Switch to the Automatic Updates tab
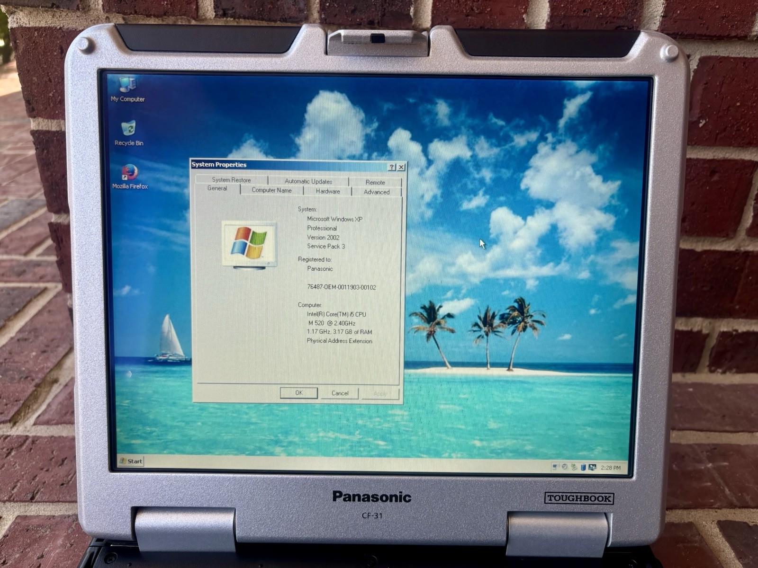Screen dimensions: 758x568 pyautogui.click(x=308, y=181)
